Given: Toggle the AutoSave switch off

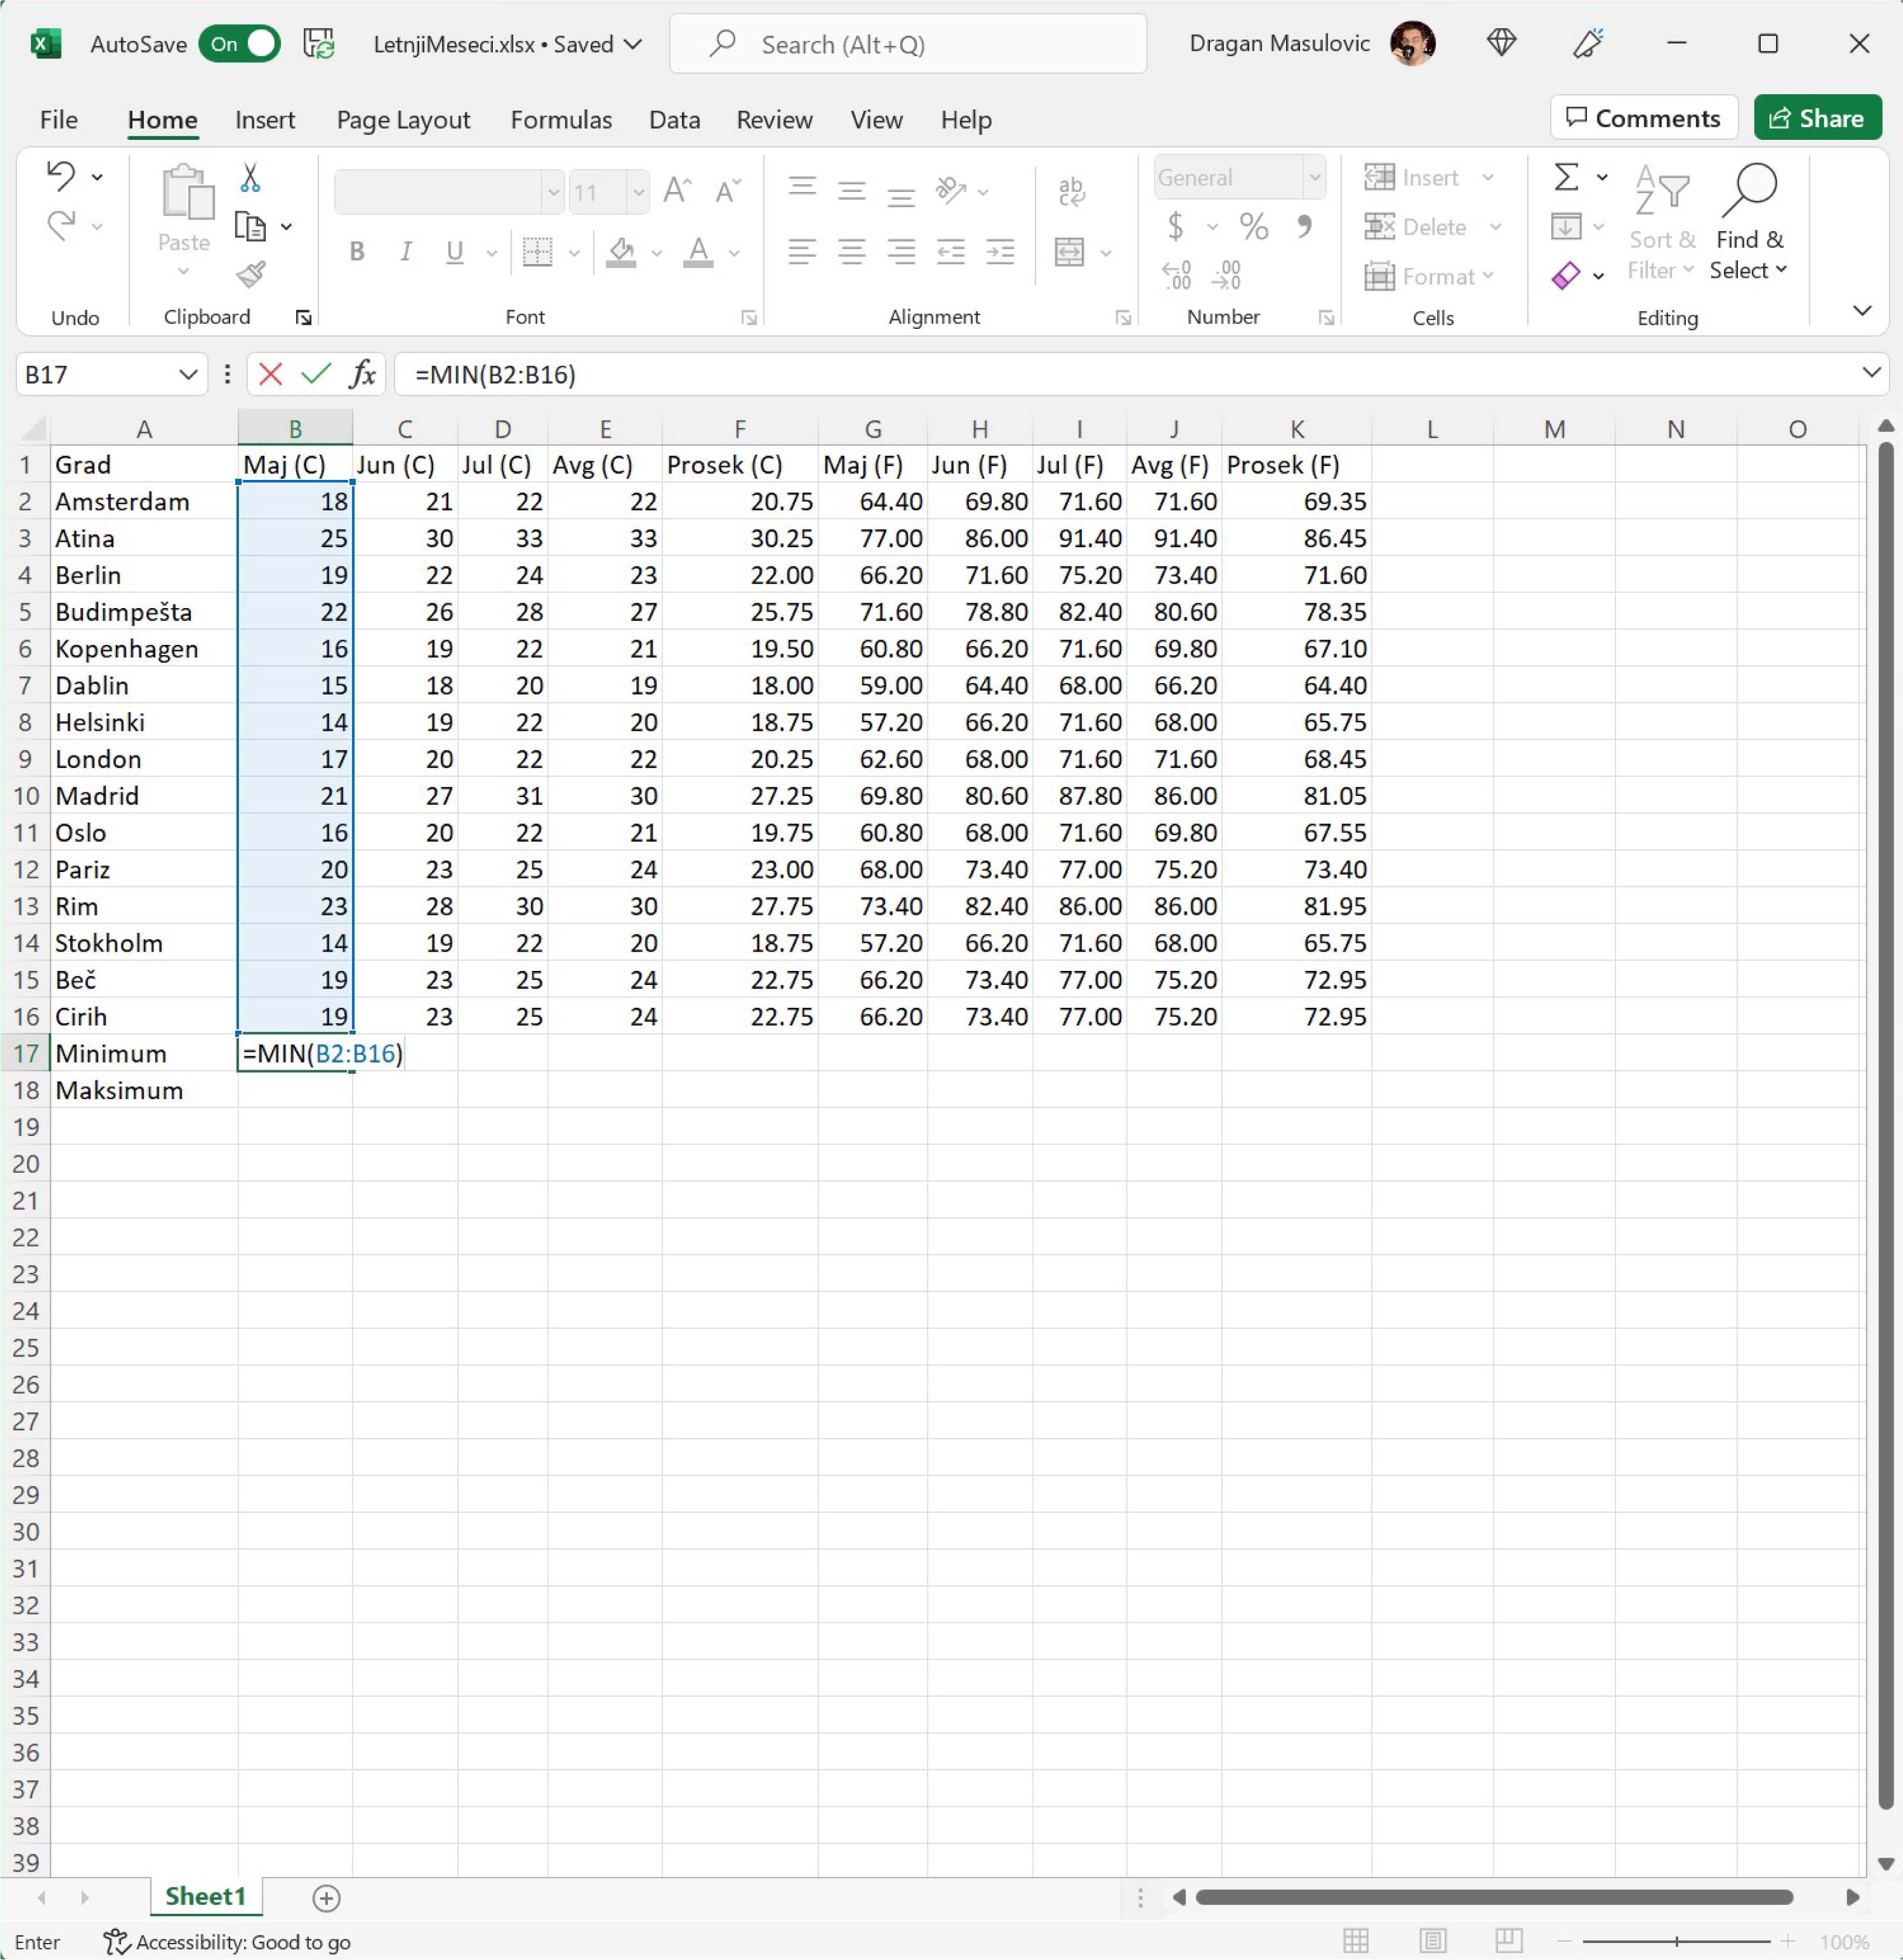Looking at the screenshot, I should point(240,44).
